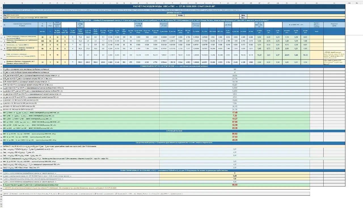Click value 86,92 in the irrigation result row

pyautogui.click(x=235, y=185)
